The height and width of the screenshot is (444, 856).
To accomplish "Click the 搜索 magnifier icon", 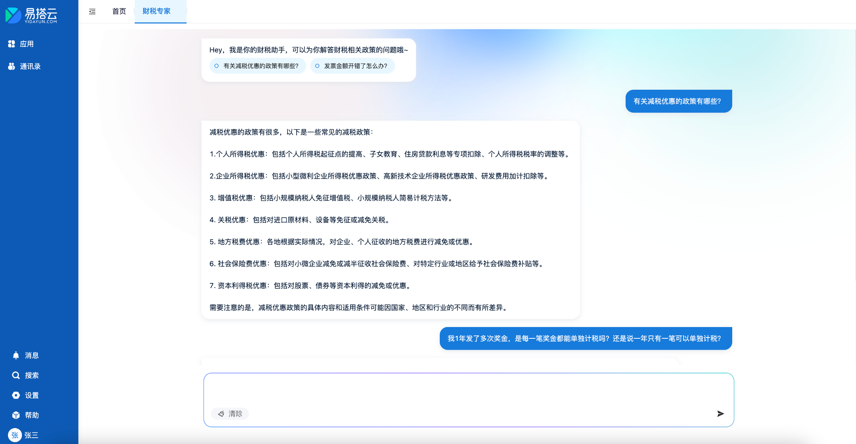I will coord(16,375).
